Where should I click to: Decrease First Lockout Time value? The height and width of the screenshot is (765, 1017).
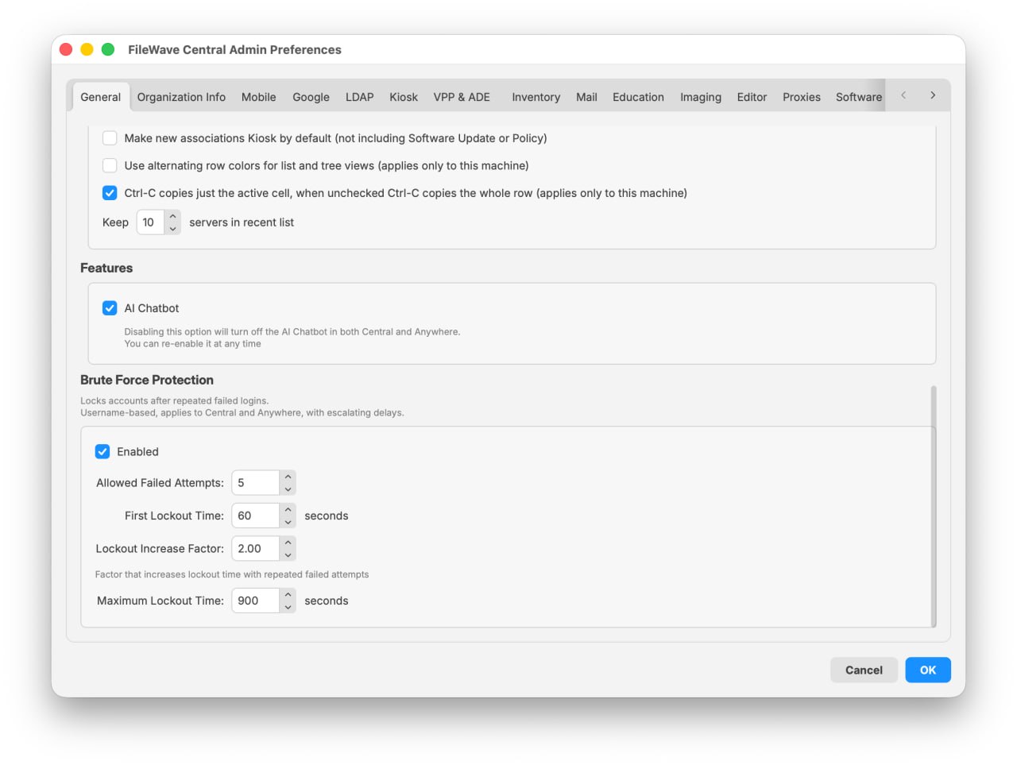pos(288,522)
